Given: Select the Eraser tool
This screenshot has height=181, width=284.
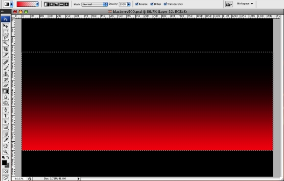Looking at the screenshot, I should 5,85.
